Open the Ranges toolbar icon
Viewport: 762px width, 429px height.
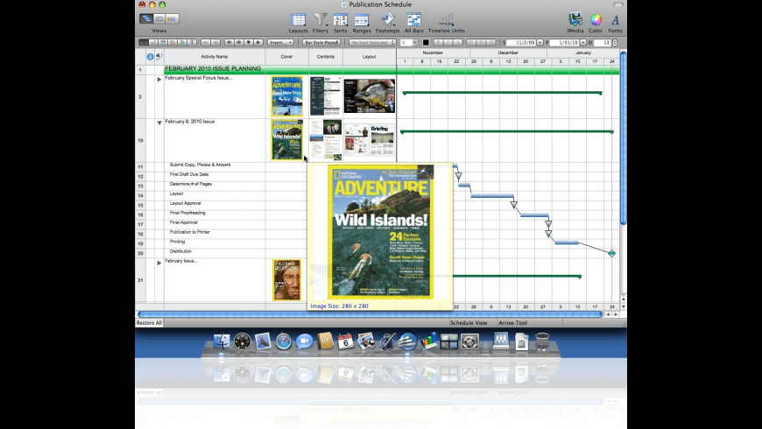[362, 23]
